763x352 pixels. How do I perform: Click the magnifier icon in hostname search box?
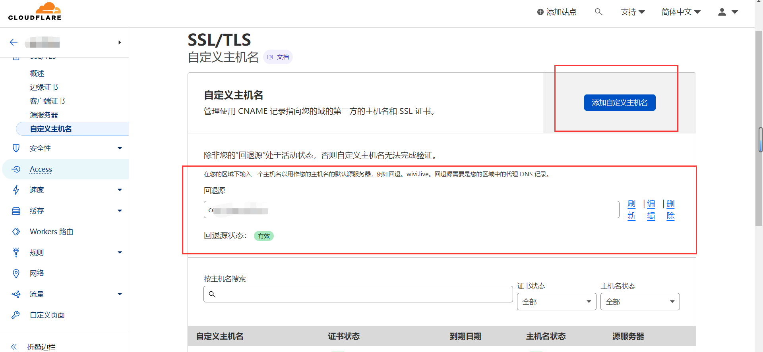[x=212, y=294]
